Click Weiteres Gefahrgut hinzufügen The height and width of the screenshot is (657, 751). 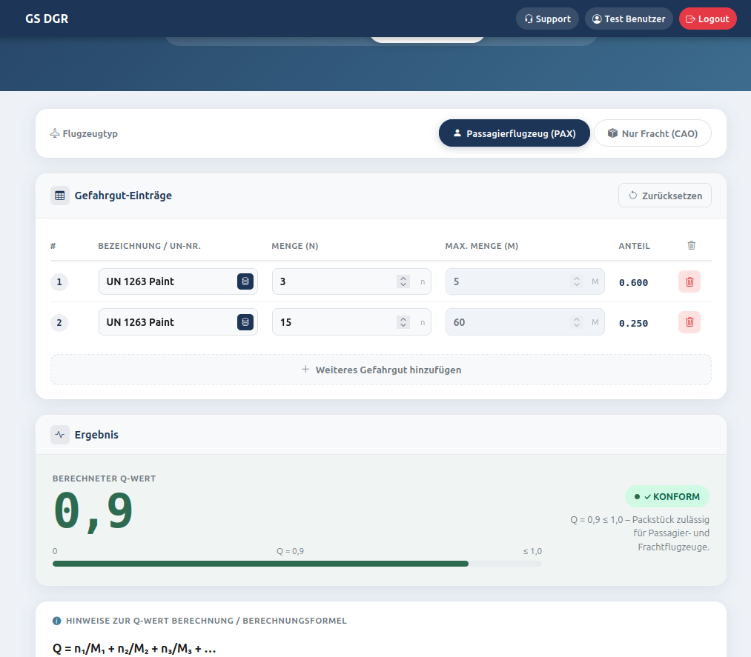point(381,370)
